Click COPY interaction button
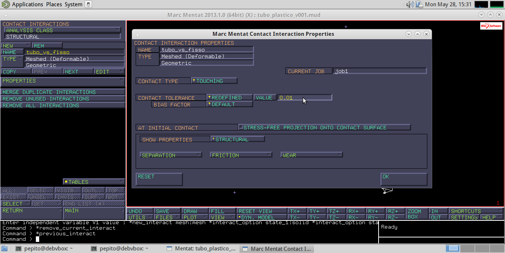 pos(16,71)
